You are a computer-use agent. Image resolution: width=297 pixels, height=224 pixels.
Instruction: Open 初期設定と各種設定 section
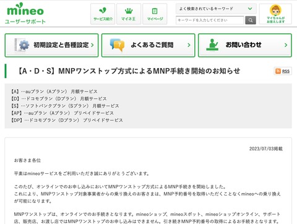(51, 45)
